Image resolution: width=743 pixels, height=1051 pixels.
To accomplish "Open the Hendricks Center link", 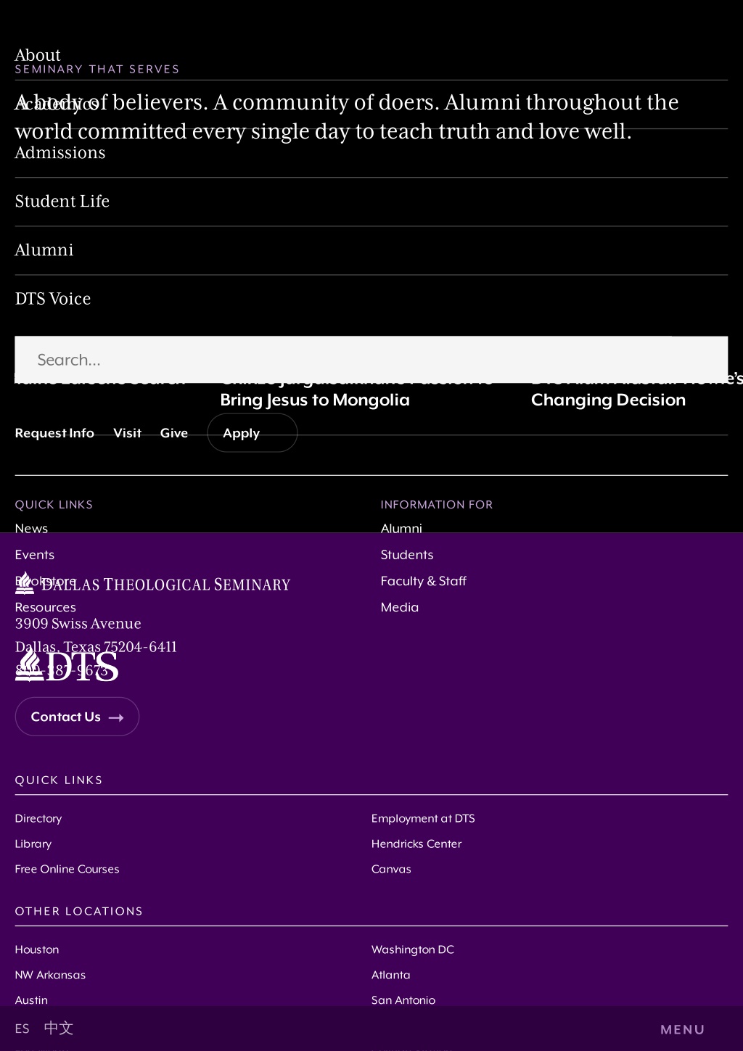I will (416, 844).
